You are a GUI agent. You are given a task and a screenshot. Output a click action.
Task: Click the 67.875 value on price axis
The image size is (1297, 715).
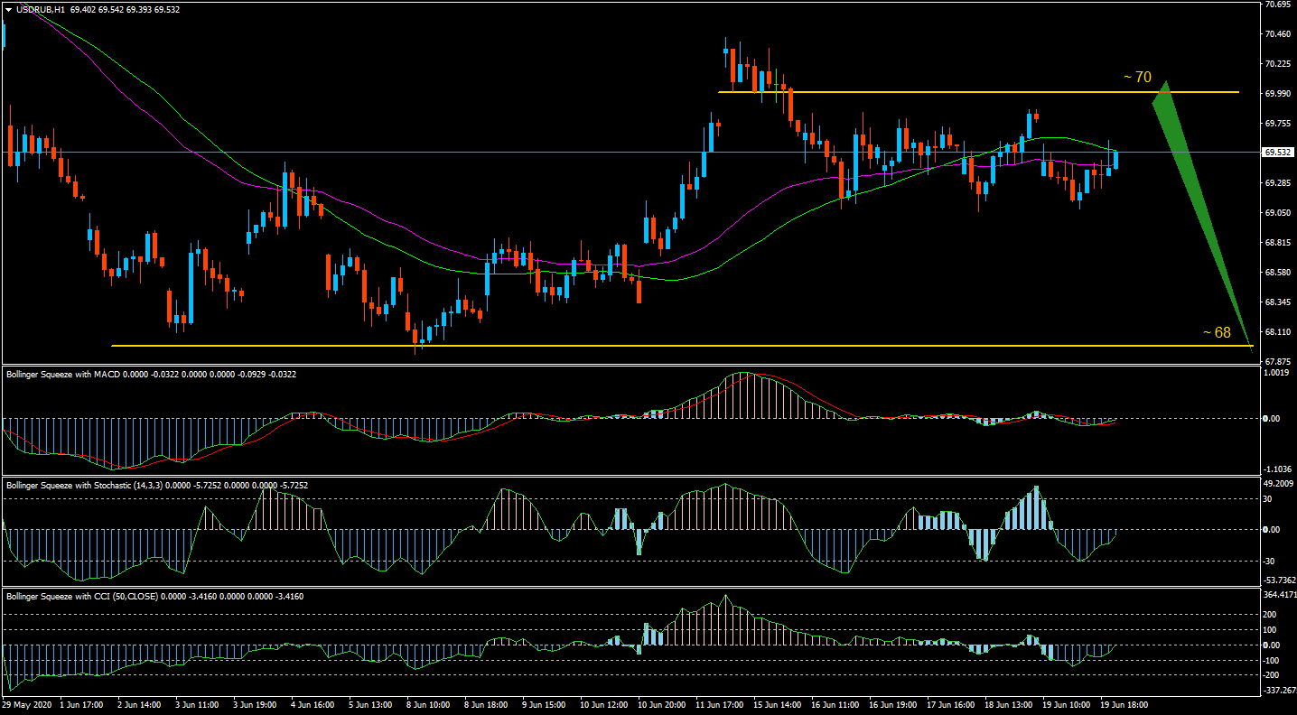point(1276,361)
